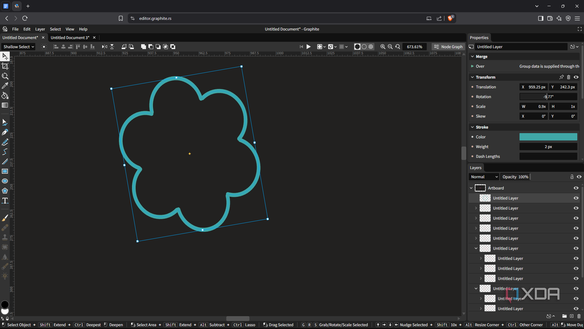Click the Stroke color swatch
This screenshot has width=584, height=329.
point(548,137)
